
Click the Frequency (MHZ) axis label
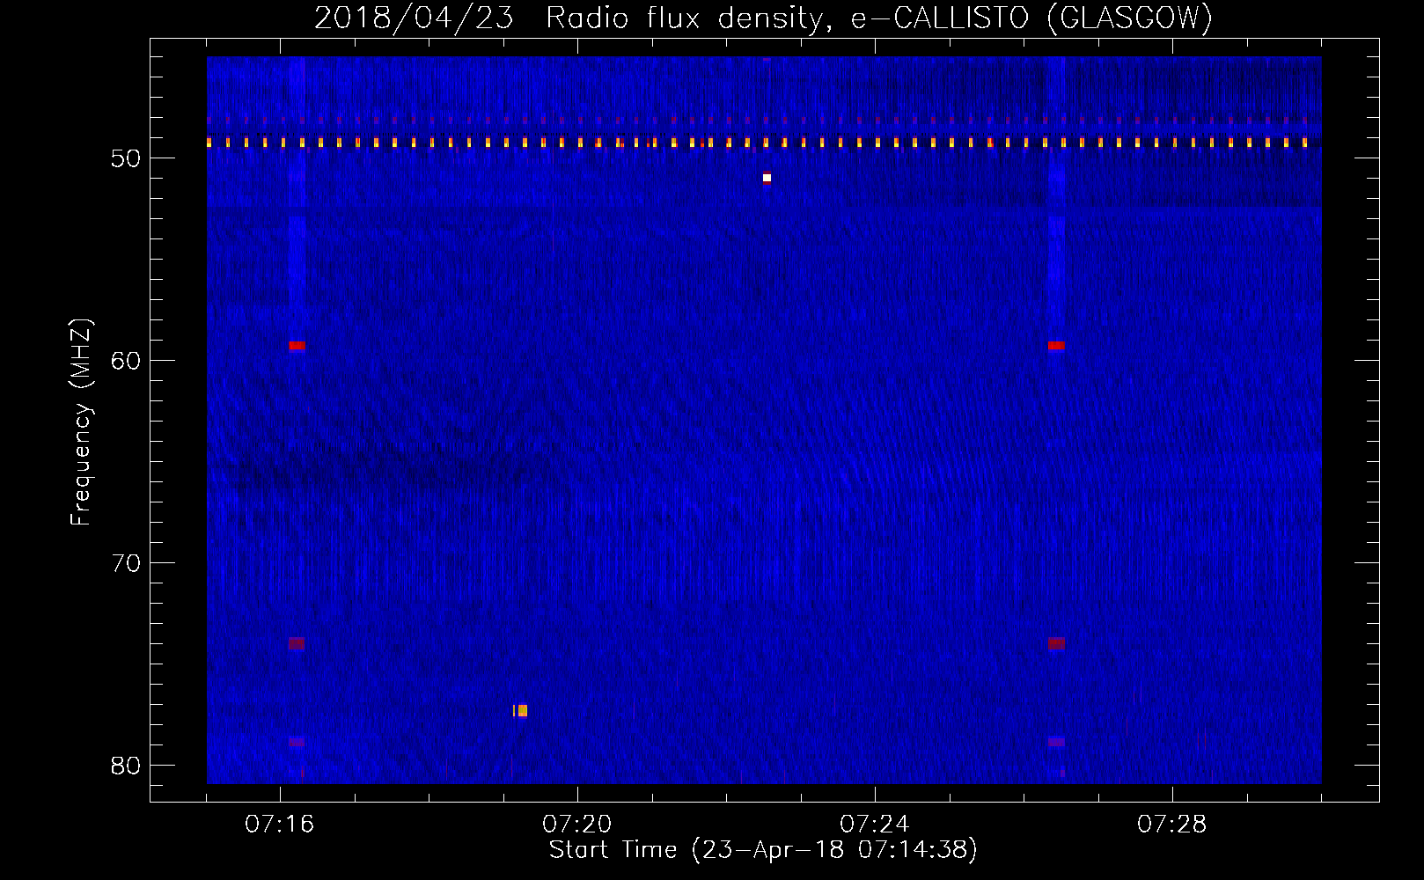81,422
